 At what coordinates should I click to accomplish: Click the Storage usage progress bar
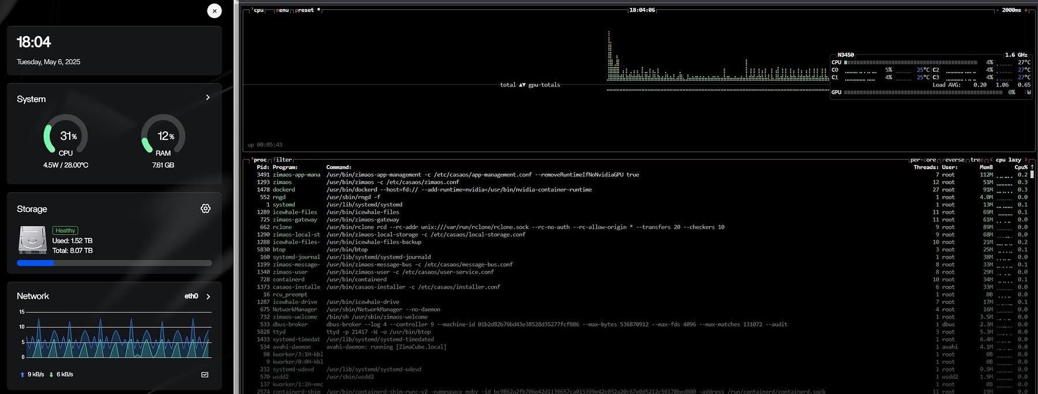[114, 263]
